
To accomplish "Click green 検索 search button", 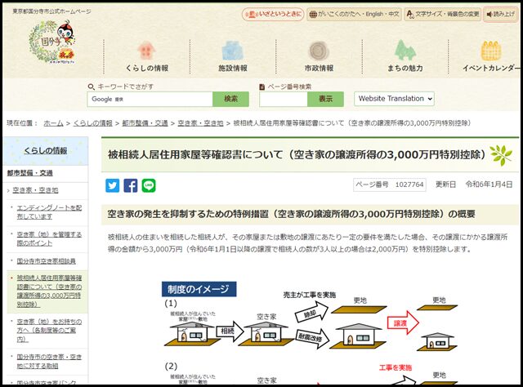I will 230,99.
